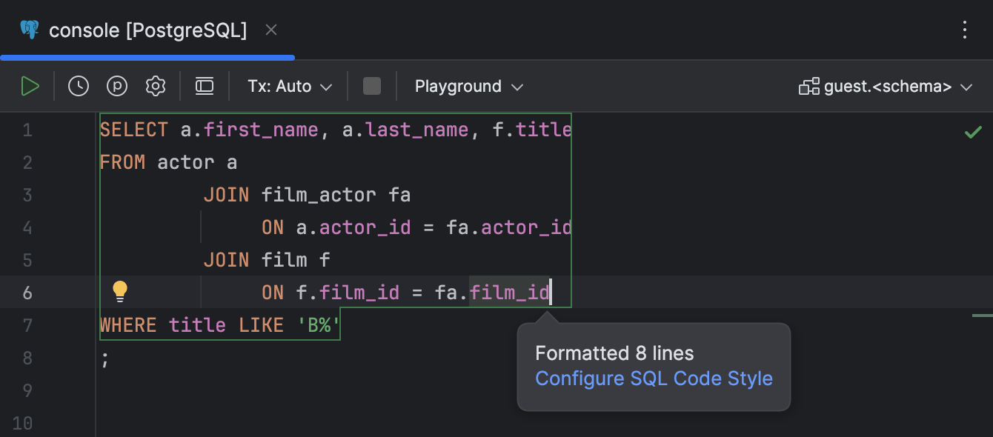The image size is (993, 437).
Task: Open console settings gear icon
Action: (x=156, y=87)
